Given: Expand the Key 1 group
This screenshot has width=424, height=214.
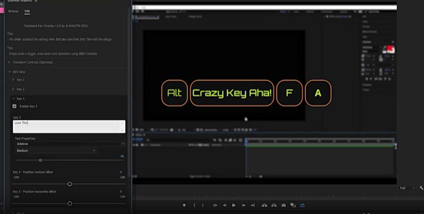Looking at the screenshot, I should coord(13,80).
